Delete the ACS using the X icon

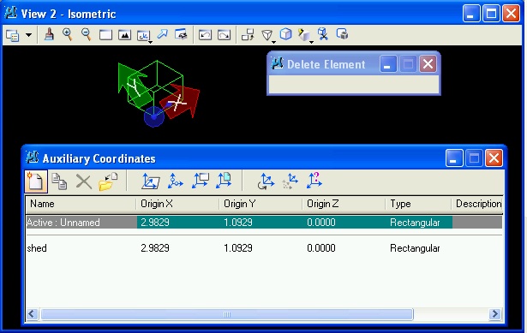(84, 181)
